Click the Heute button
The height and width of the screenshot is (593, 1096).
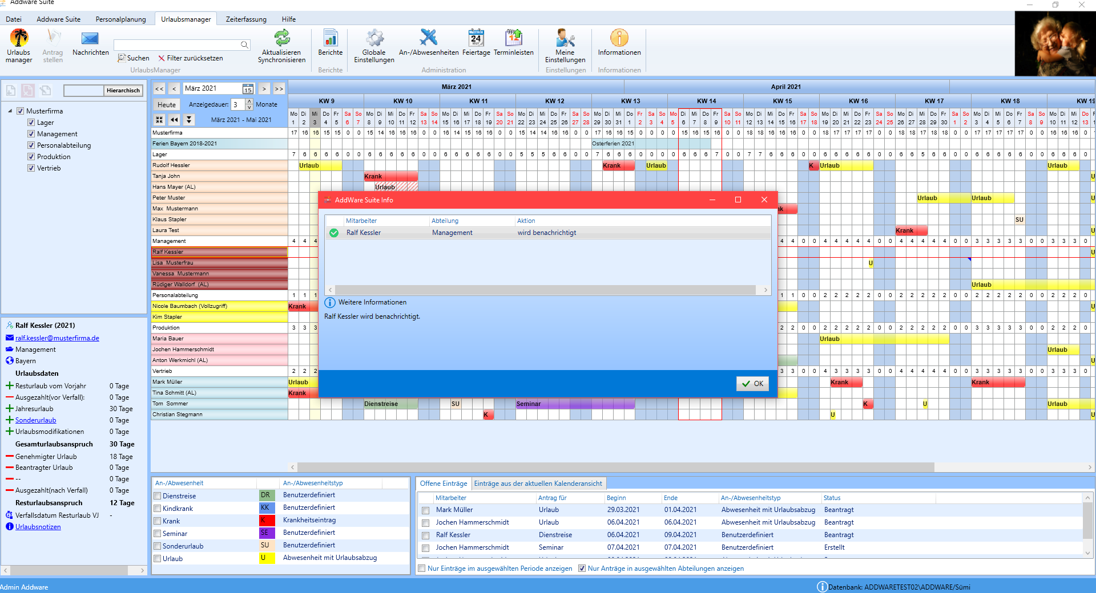167,105
